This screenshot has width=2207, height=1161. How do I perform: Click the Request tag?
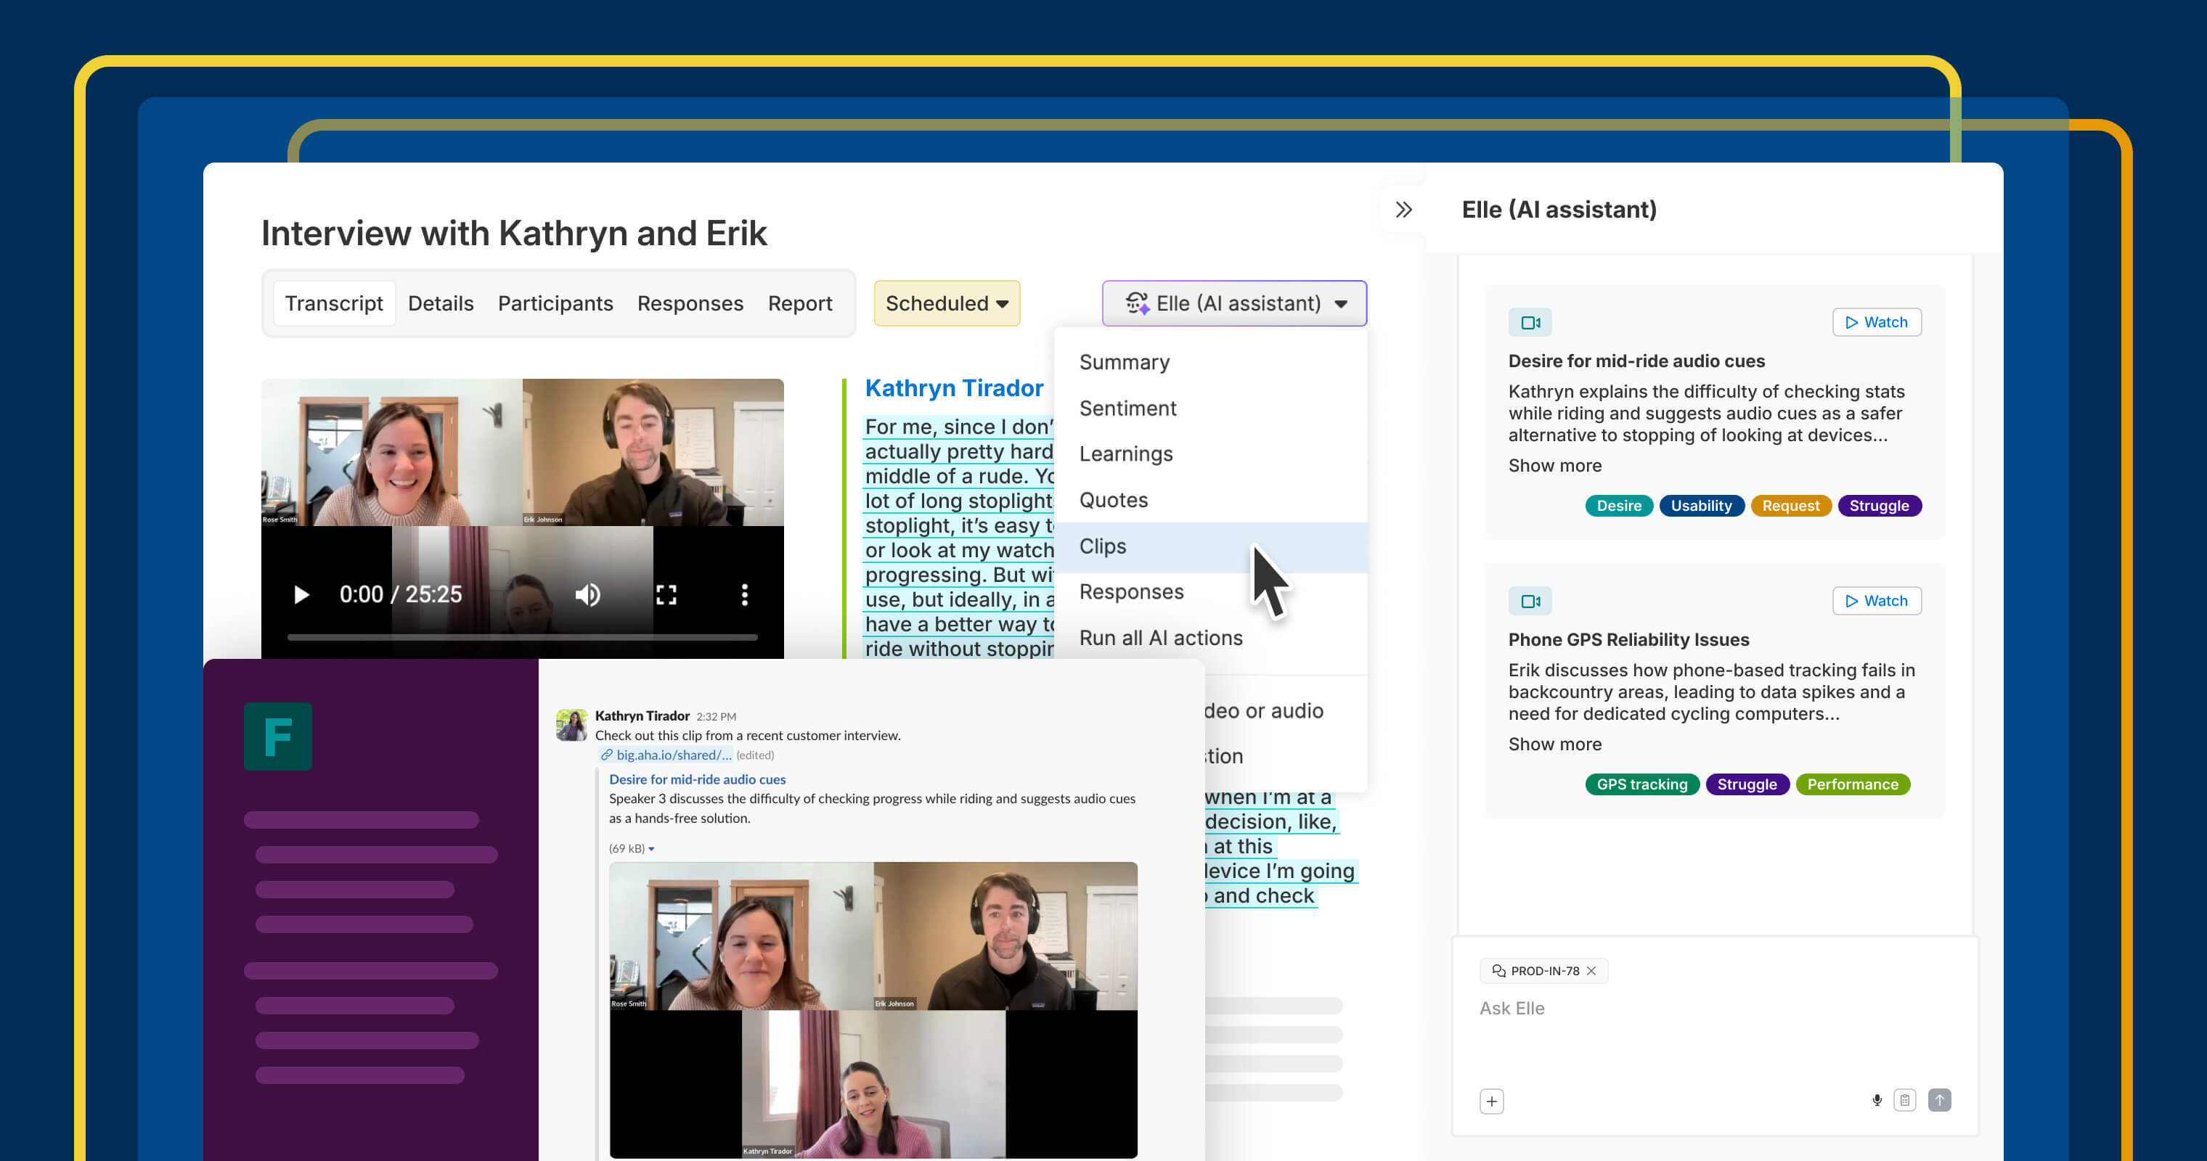point(1790,506)
